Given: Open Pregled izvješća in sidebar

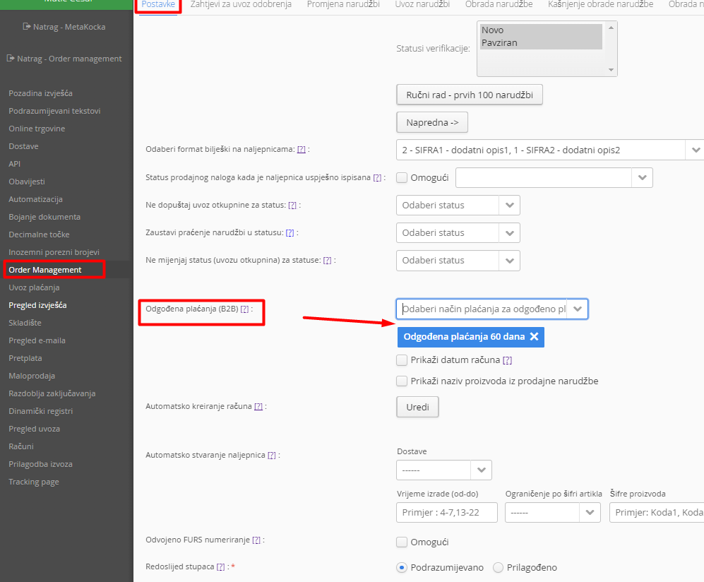Looking at the screenshot, I should (37, 305).
